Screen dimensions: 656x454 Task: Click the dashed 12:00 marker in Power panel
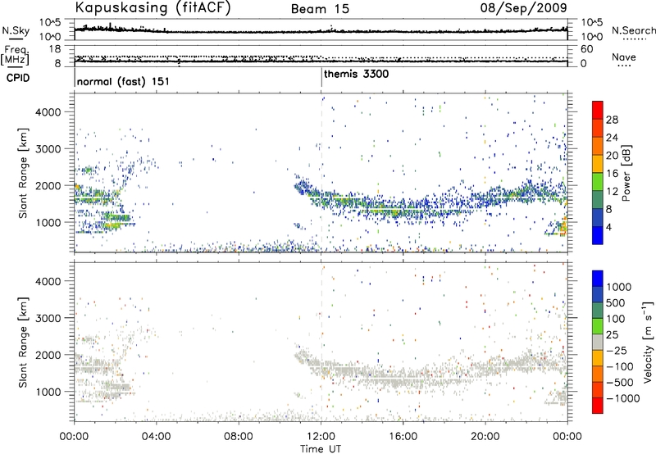(x=321, y=173)
